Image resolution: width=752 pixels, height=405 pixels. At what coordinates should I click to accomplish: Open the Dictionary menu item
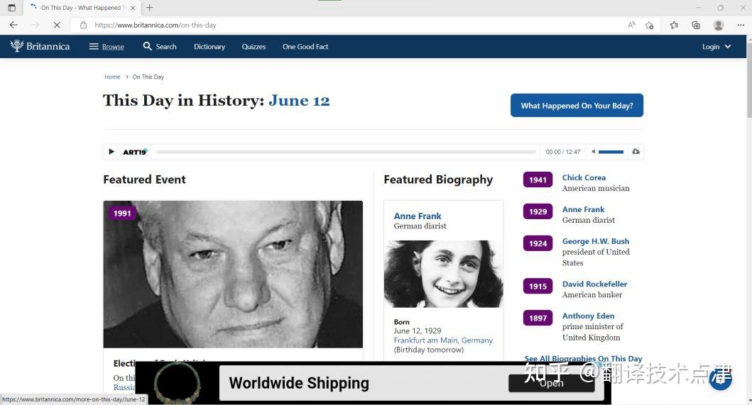click(209, 47)
